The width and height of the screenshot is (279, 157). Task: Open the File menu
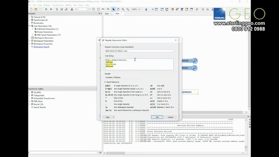[x=30, y=5]
